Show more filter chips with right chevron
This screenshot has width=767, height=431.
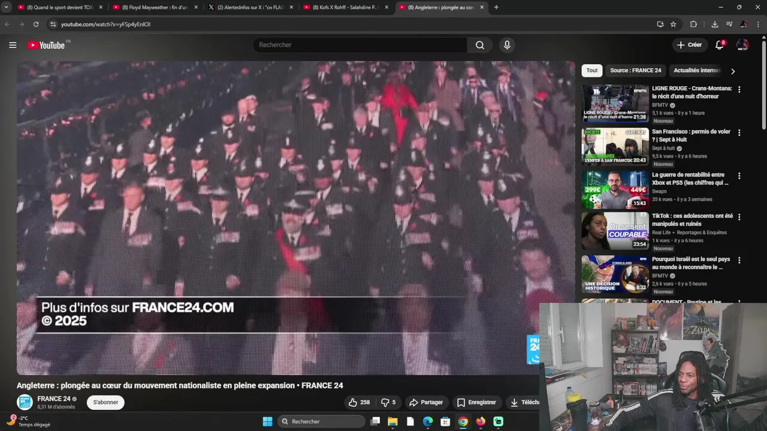click(732, 71)
